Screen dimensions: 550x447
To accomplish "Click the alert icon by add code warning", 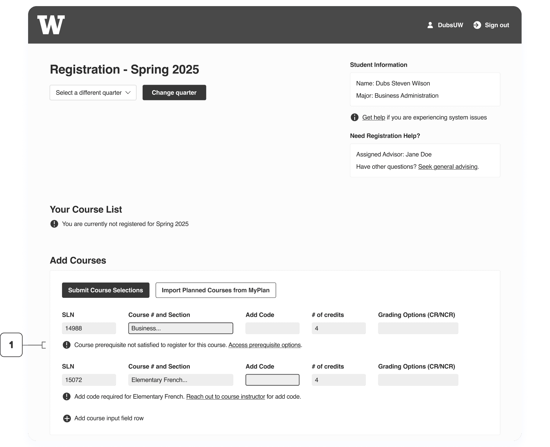I will (67, 397).
